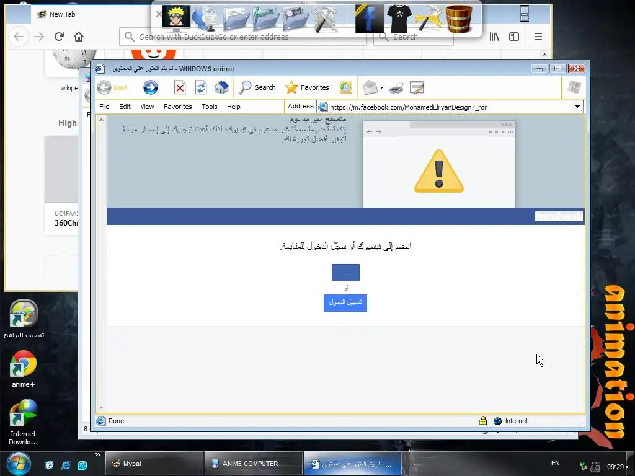Viewport: 635px width, 476px height.
Task: Open the Edit menu in IE
Action: tap(125, 107)
